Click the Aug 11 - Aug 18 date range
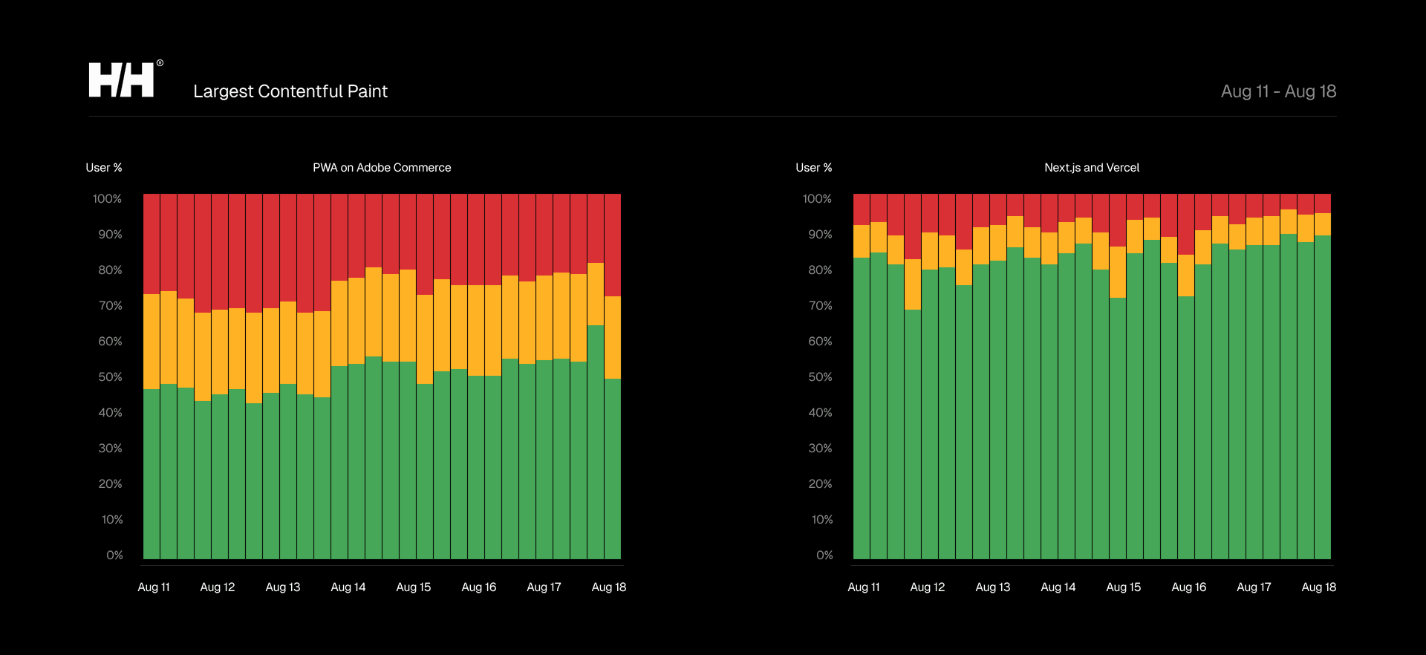 (1277, 91)
